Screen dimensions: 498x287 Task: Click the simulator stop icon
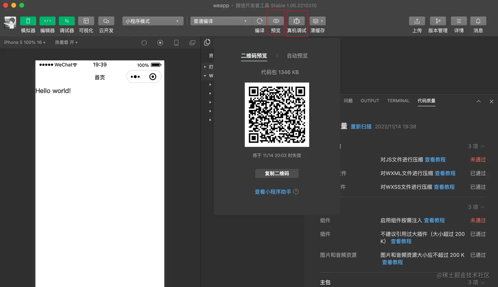[160, 43]
